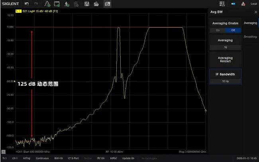Click the save floppy disk icon
This screenshot has height=162, width=259.
pyautogui.click(x=86, y=4)
